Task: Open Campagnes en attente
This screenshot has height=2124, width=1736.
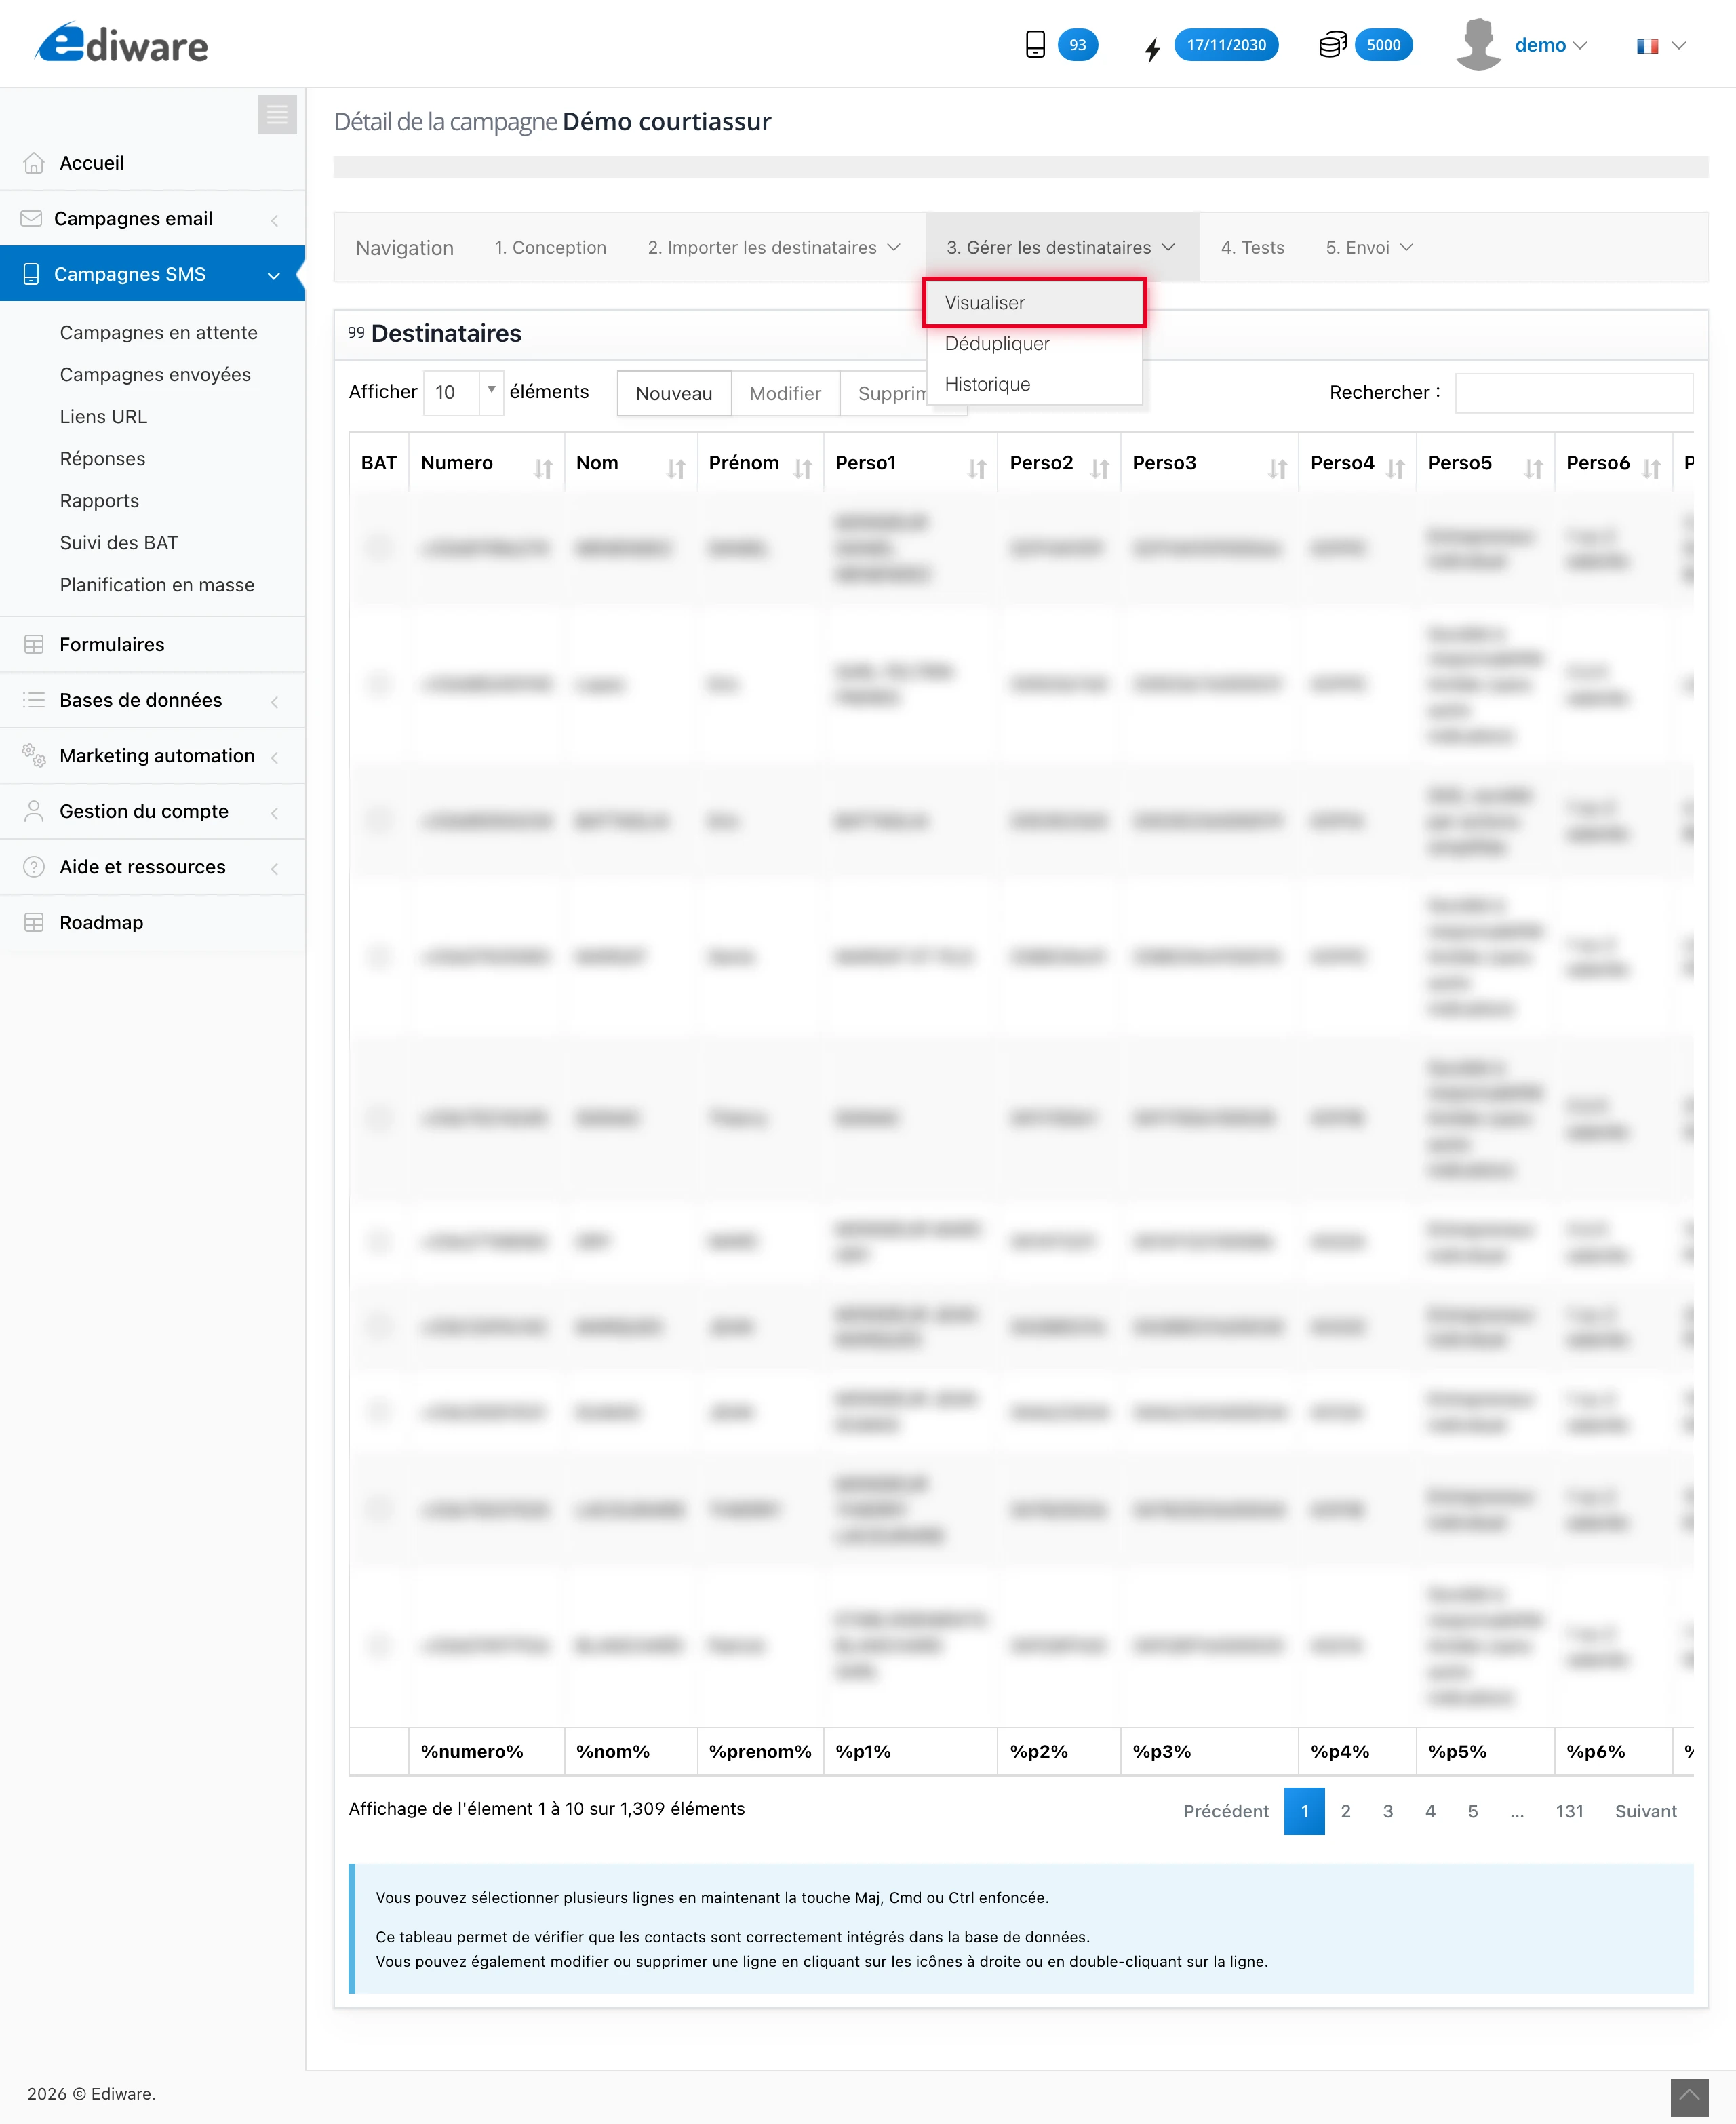Action: pos(158,332)
